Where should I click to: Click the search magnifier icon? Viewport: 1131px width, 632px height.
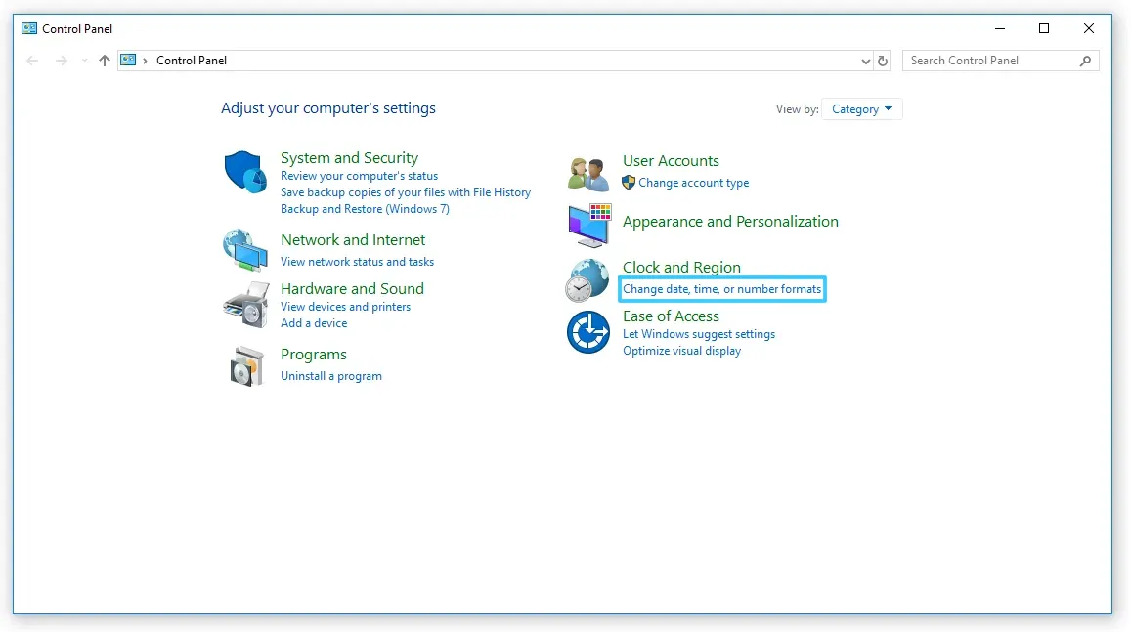point(1086,61)
